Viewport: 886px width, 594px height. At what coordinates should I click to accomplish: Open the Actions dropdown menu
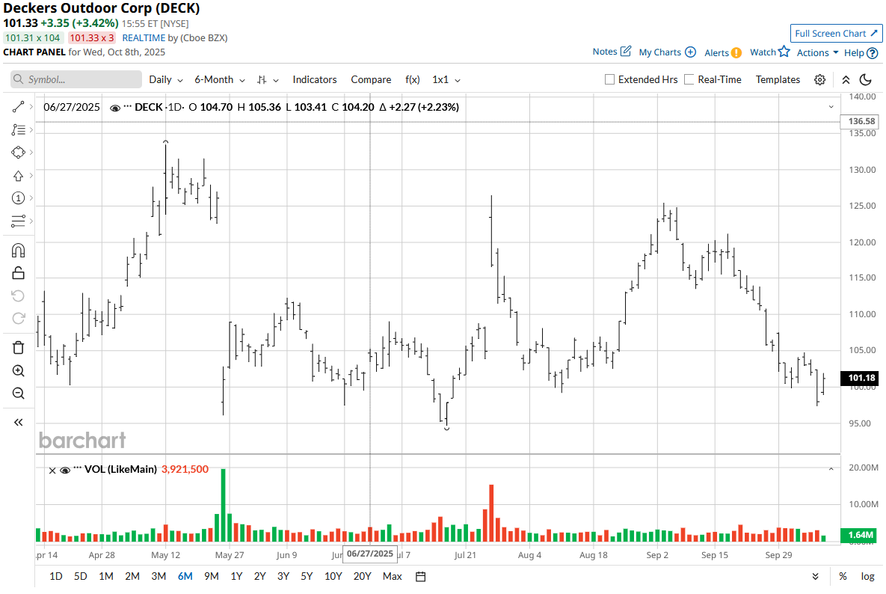coord(818,52)
